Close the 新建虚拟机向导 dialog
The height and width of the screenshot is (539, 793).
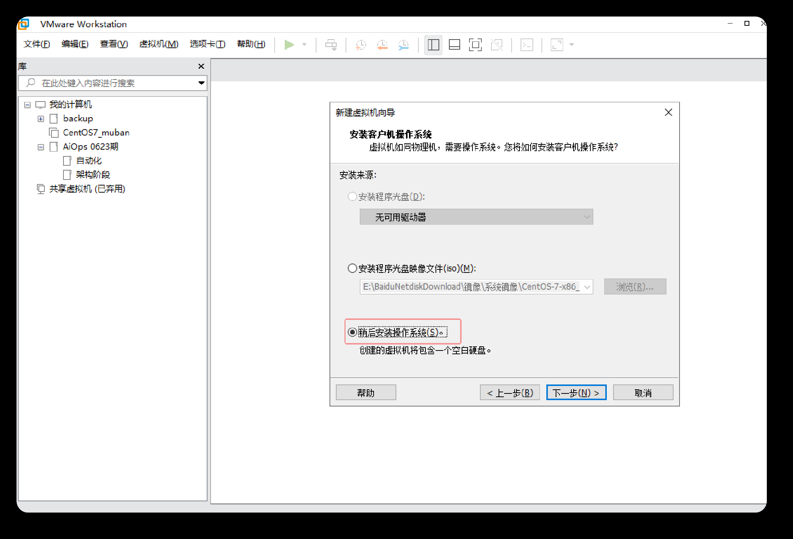point(668,112)
